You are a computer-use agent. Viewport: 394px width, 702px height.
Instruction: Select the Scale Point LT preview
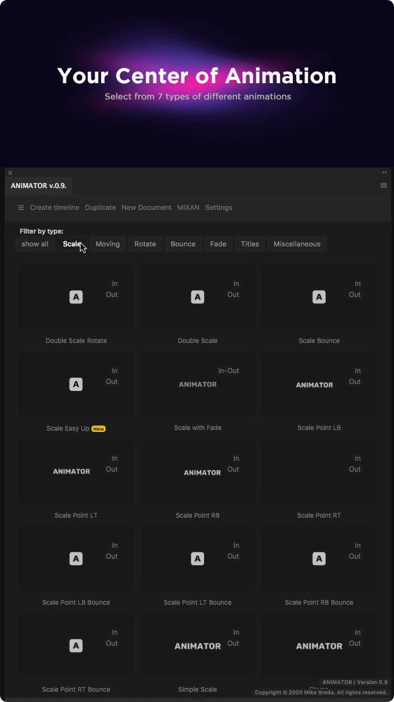click(x=72, y=472)
